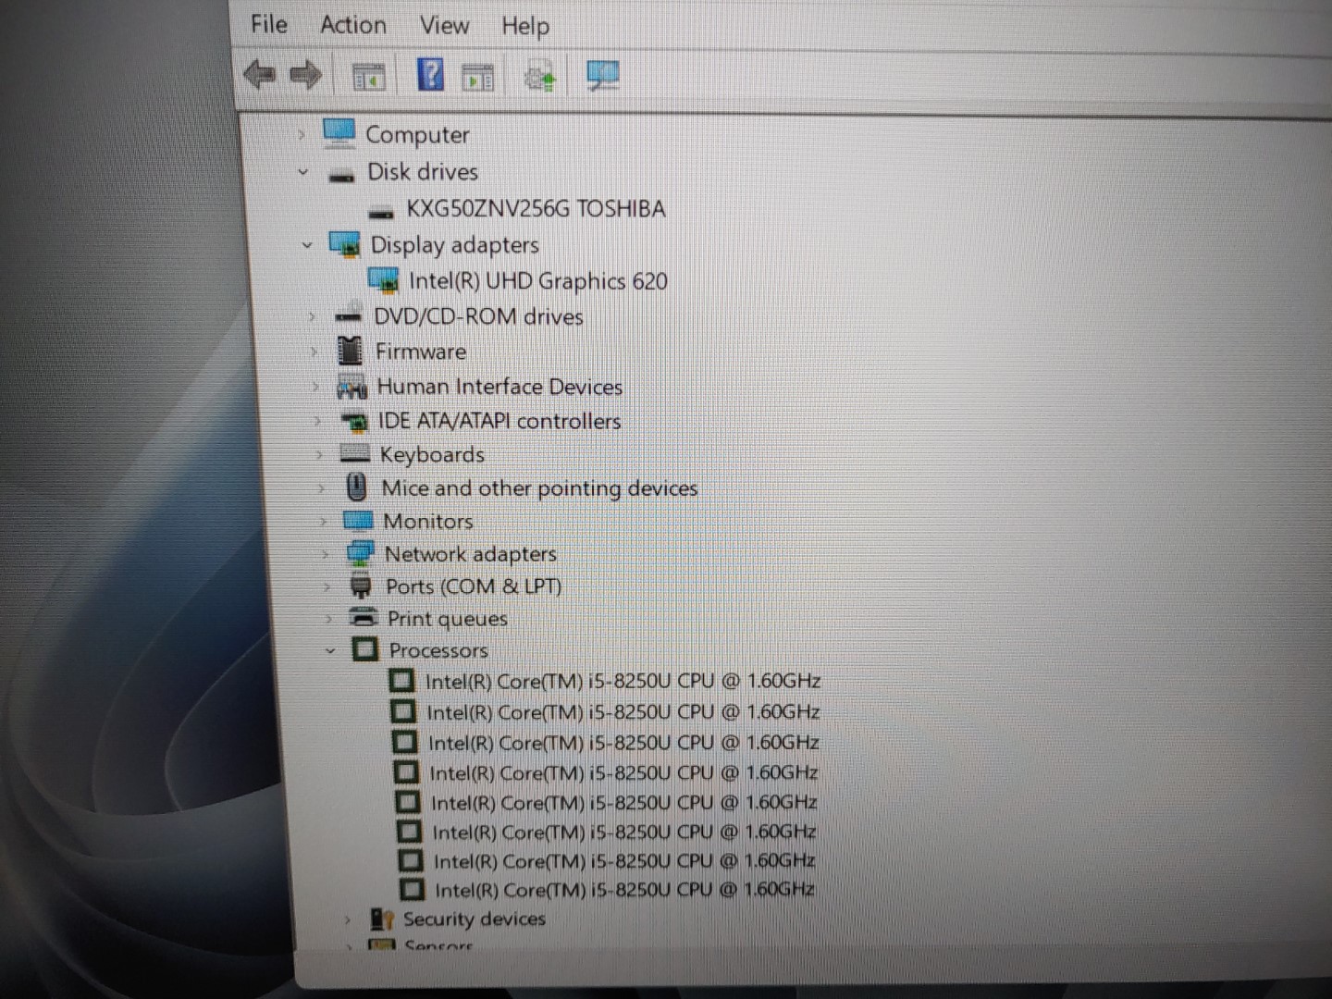Select the Print queues printer icon

364,617
